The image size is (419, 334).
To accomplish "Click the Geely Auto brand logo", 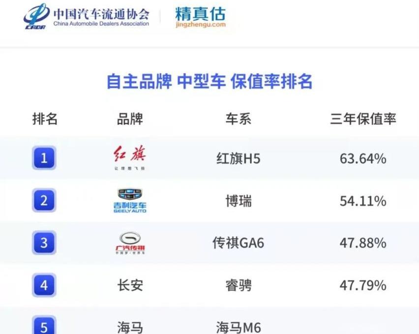I will pos(130,200).
